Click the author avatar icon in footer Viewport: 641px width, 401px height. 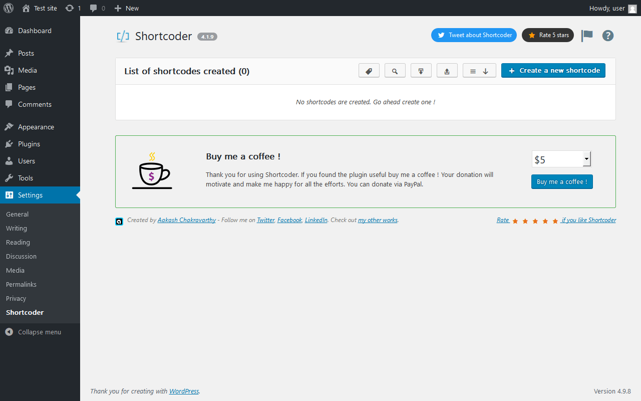pyautogui.click(x=119, y=221)
